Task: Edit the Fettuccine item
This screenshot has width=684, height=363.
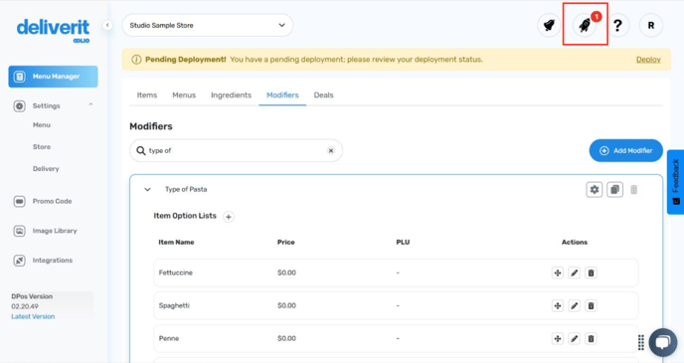Action: 574,273
